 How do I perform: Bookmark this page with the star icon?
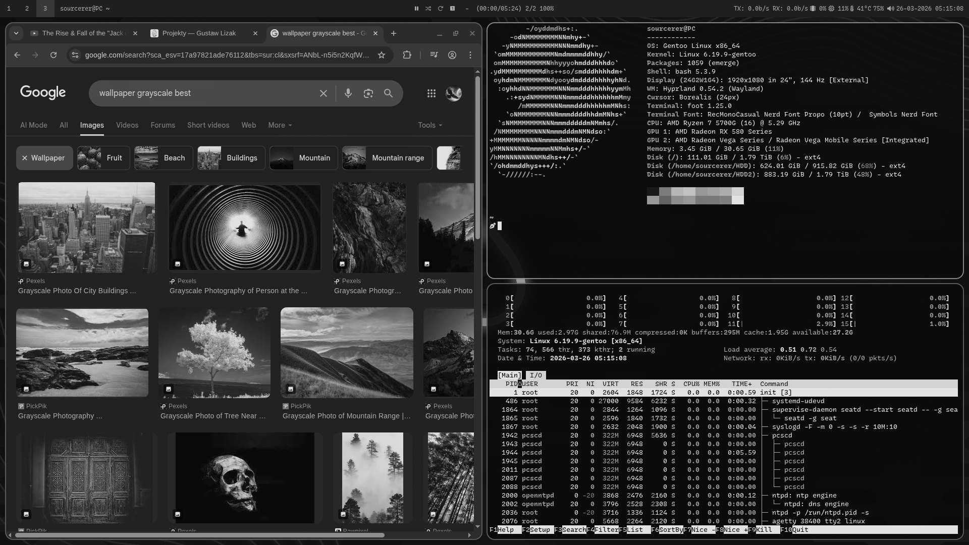point(382,55)
